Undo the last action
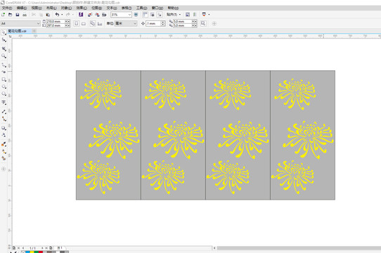 (57, 15)
